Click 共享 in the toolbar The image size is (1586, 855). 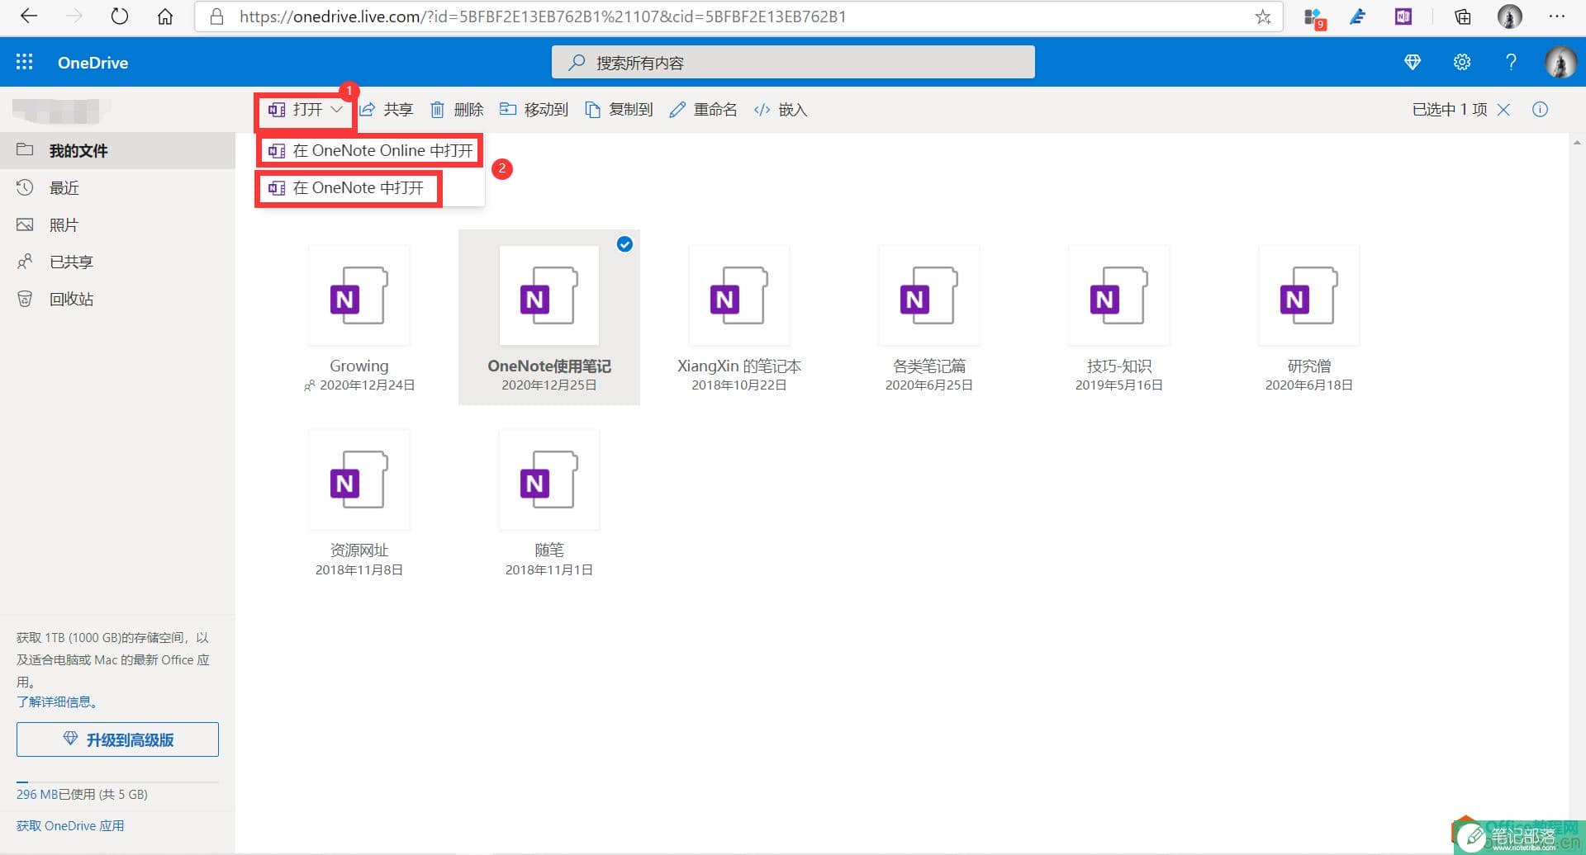387,110
